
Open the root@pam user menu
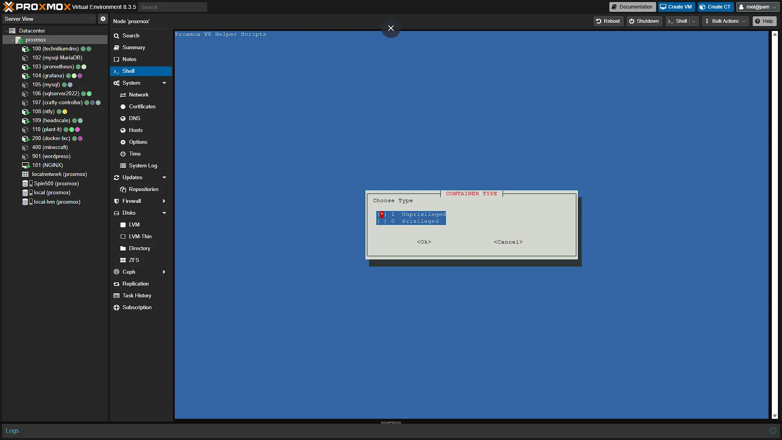pyautogui.click(x=758, y=7)
